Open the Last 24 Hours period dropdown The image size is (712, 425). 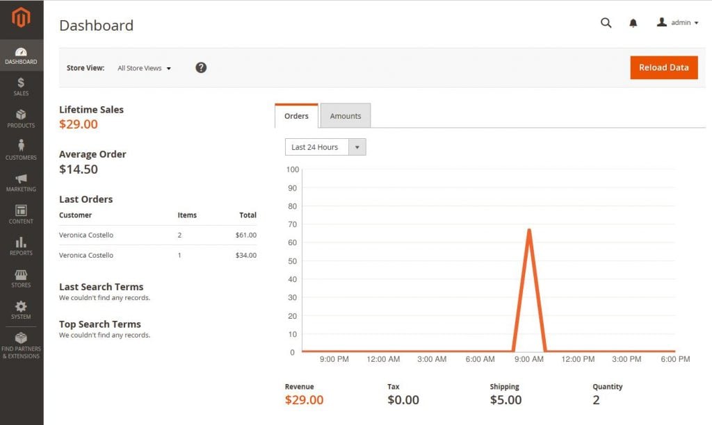point(325,147)
